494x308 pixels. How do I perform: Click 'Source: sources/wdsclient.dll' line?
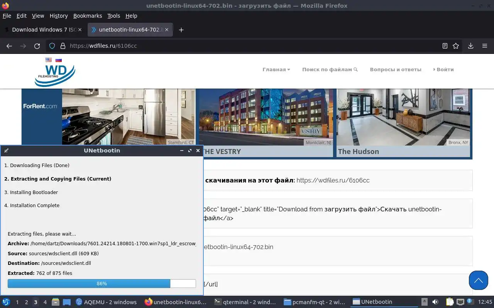coord(53,253)
